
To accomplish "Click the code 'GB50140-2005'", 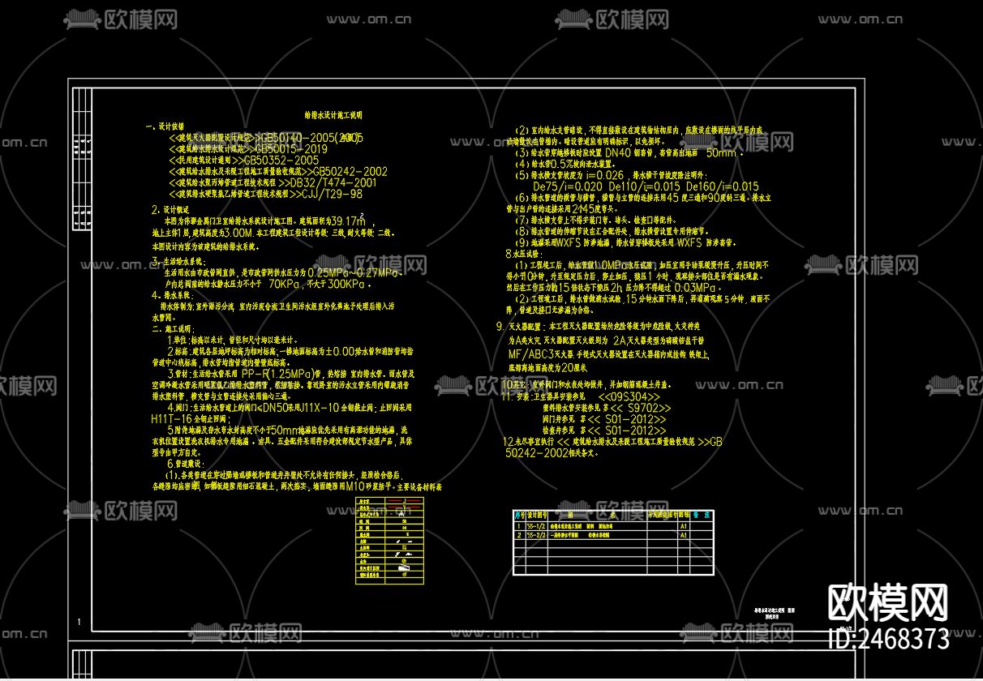I will point(299,138).
